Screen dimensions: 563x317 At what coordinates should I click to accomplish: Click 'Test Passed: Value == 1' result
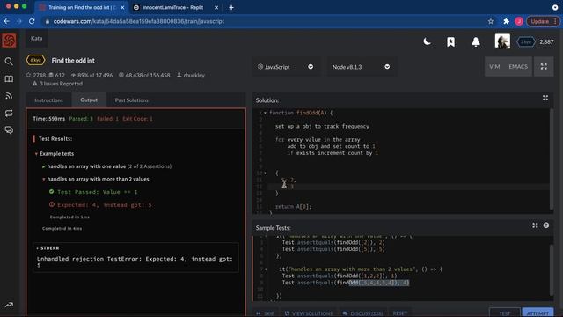coord(98,192)
